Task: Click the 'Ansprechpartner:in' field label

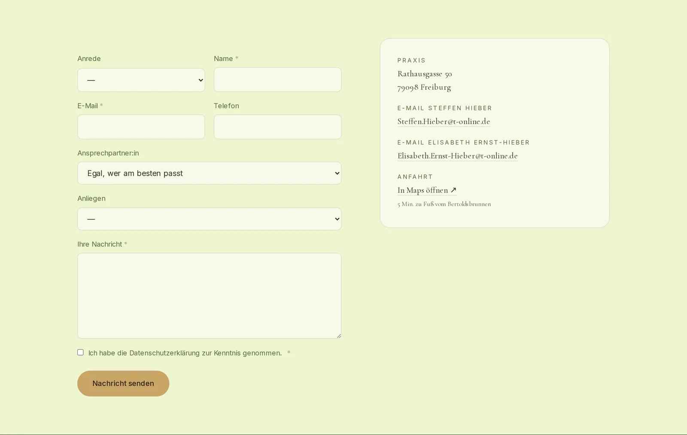Action: pyautogui.click(x=108, y=153)
